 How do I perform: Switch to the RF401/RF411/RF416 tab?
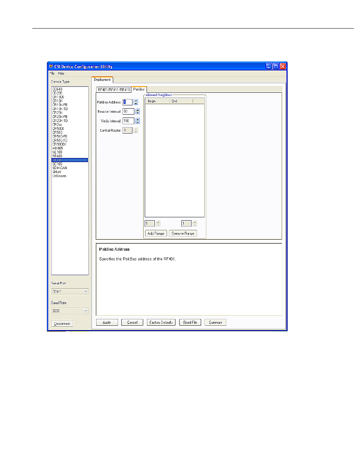tap(114, 89)
